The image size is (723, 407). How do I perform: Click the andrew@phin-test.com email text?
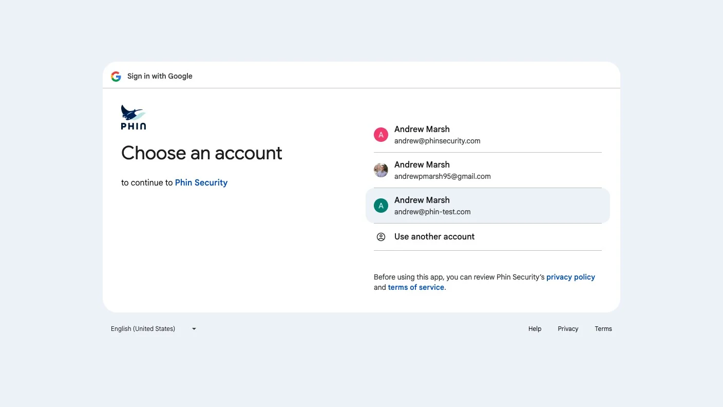tap(432, 212)
